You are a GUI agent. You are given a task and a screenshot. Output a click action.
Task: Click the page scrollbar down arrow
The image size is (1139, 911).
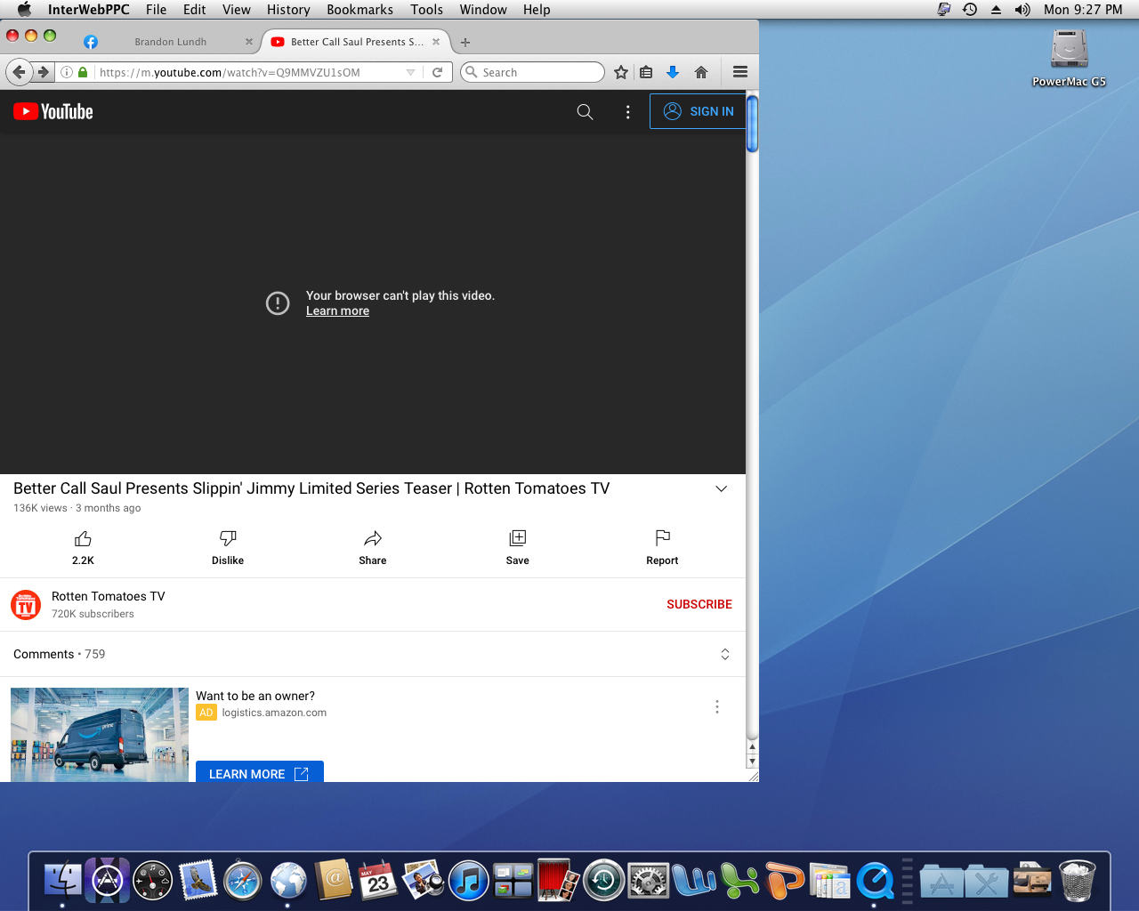752,761
